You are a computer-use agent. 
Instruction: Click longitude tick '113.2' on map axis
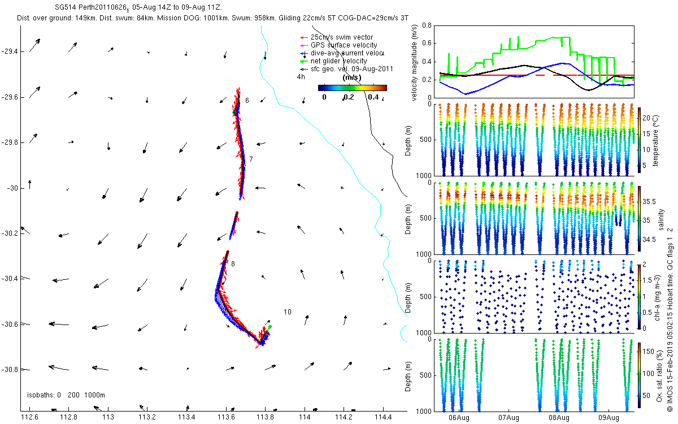click(x=147, y=418)
